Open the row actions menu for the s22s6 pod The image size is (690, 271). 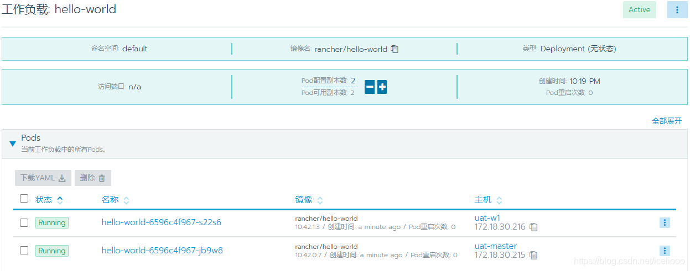tap(665, 222)
